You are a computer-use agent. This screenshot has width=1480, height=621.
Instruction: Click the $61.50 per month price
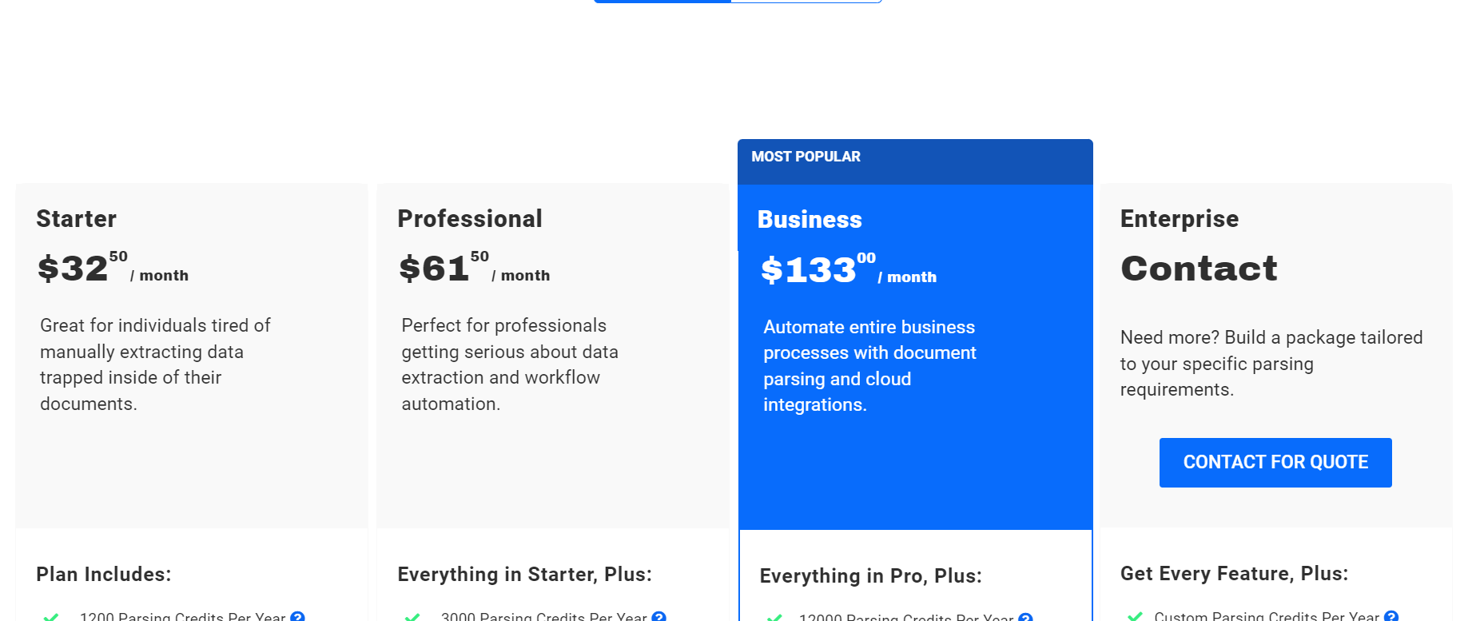point(474,269)
